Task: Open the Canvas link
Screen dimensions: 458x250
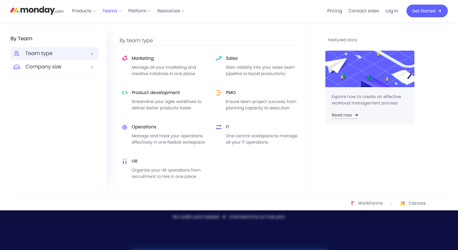Action: click(x=413, y=203)
